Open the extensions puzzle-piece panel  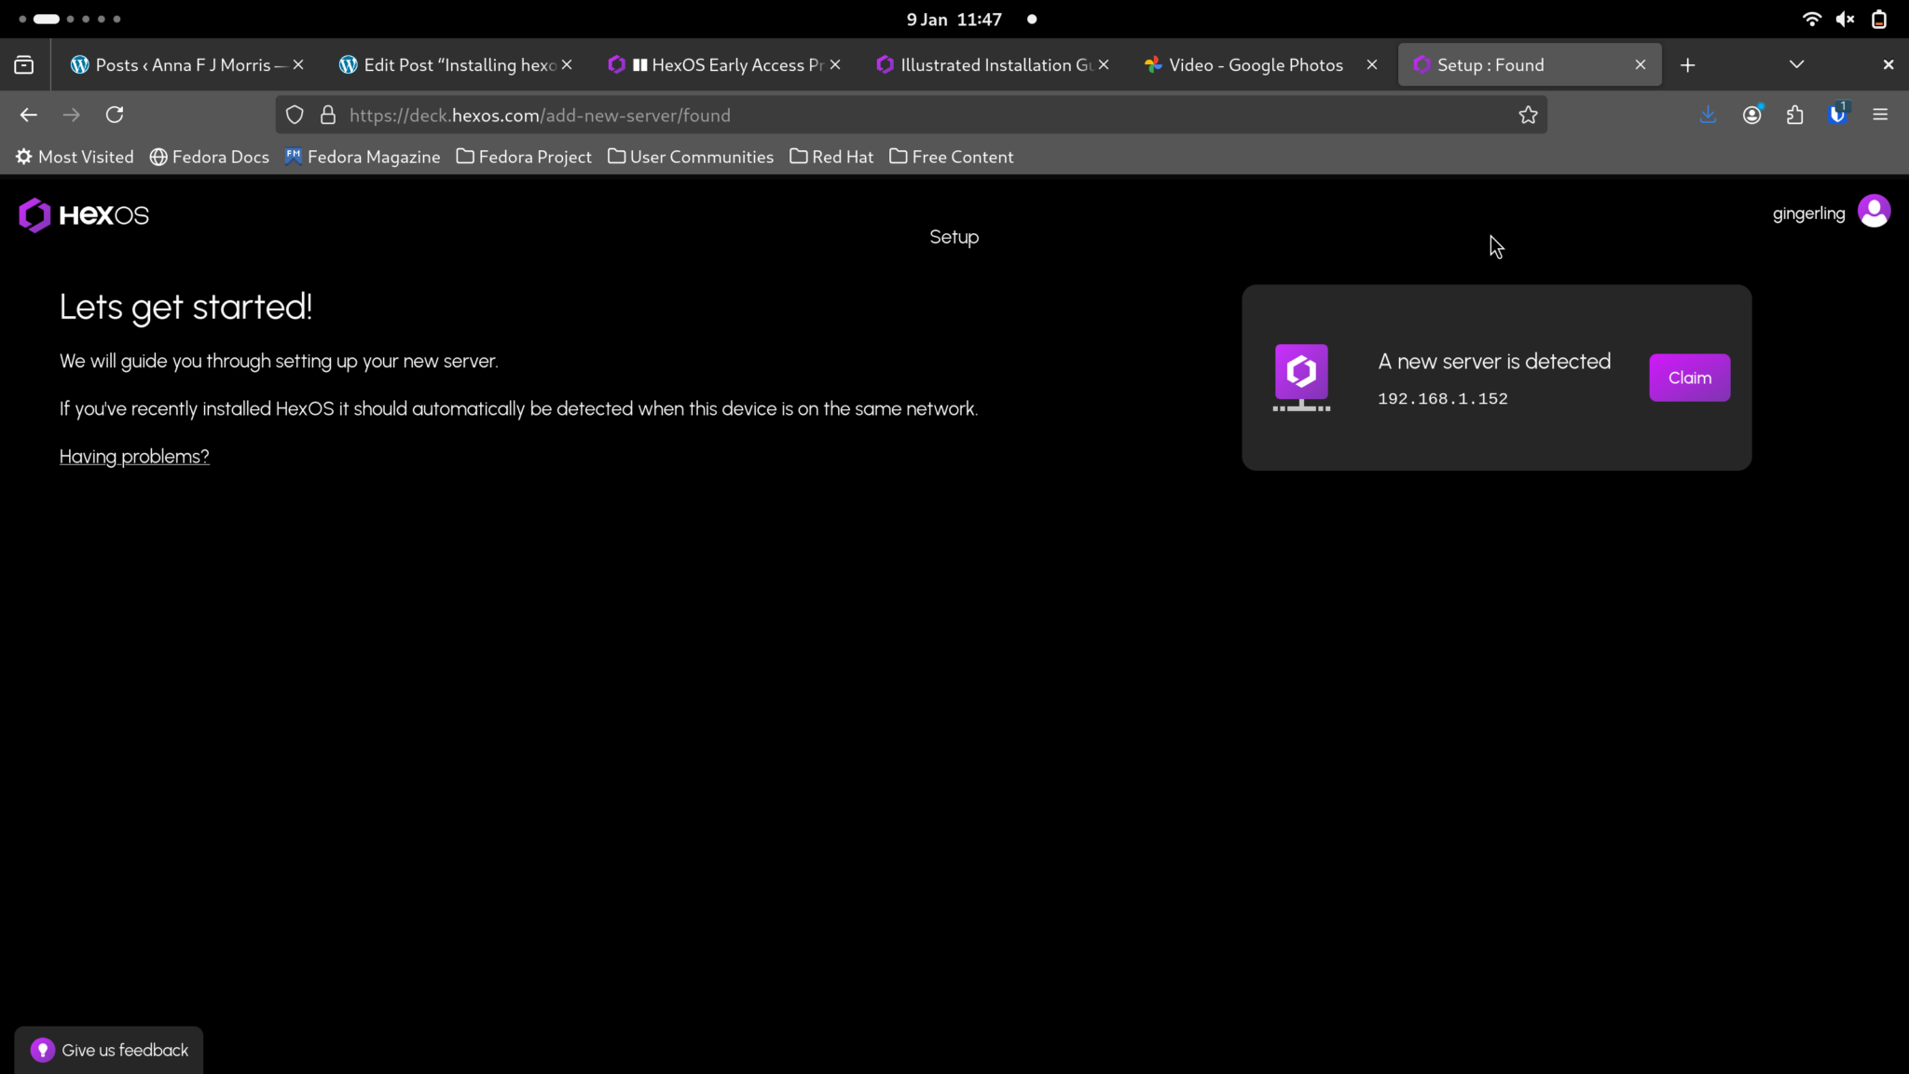pos(1794,114)
